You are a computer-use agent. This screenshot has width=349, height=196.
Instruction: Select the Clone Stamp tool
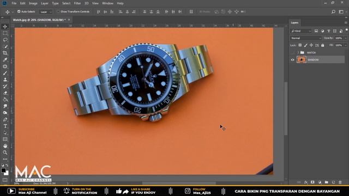point(5,80)
